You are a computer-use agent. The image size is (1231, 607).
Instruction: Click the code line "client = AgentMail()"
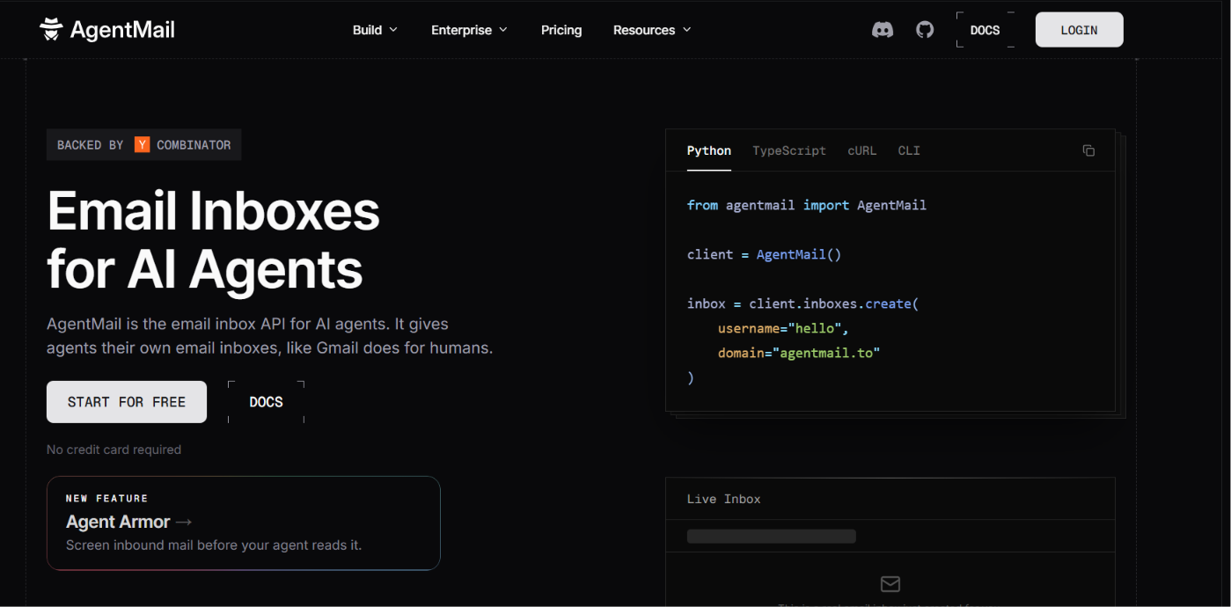point(764,254)
